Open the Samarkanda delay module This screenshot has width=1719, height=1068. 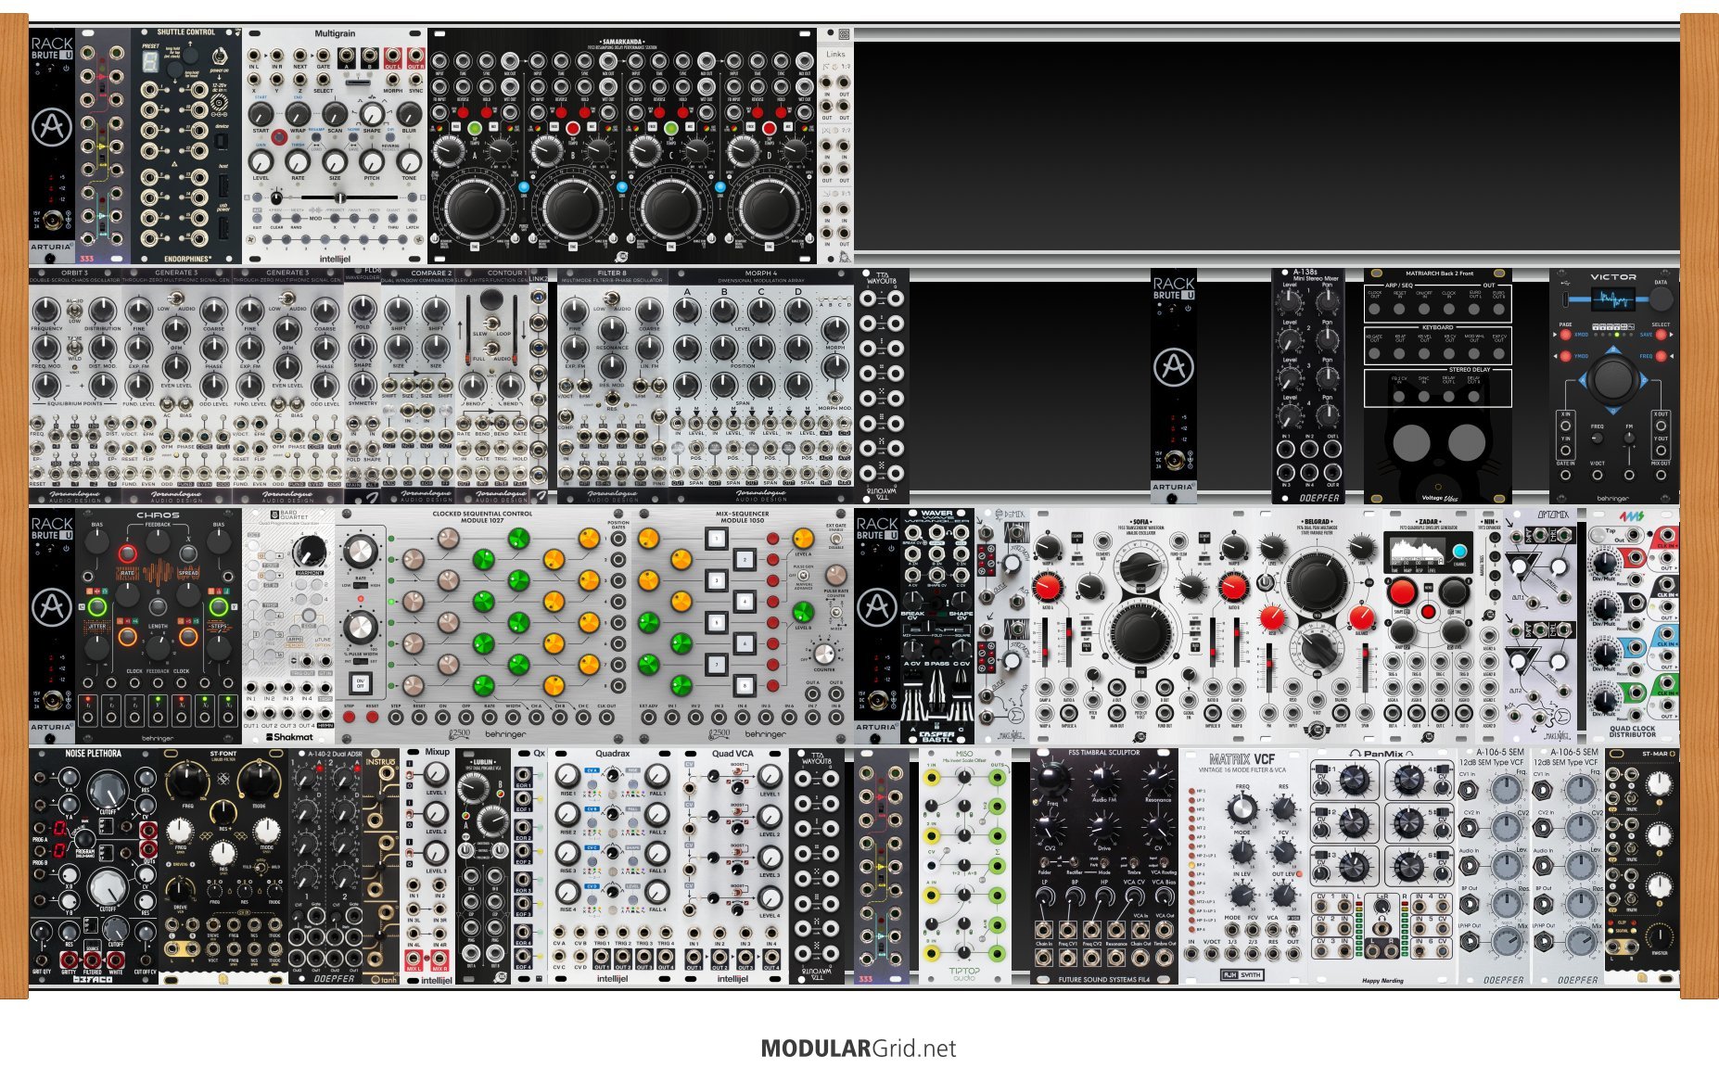click(622, 146)
